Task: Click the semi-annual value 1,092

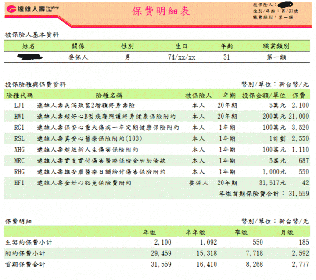Action: click(208, 242)
